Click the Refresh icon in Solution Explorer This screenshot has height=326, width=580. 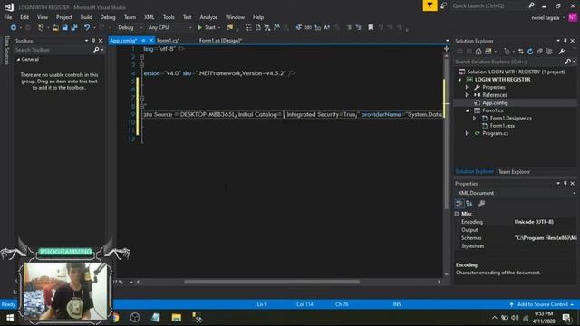click(x=530, y=52)
